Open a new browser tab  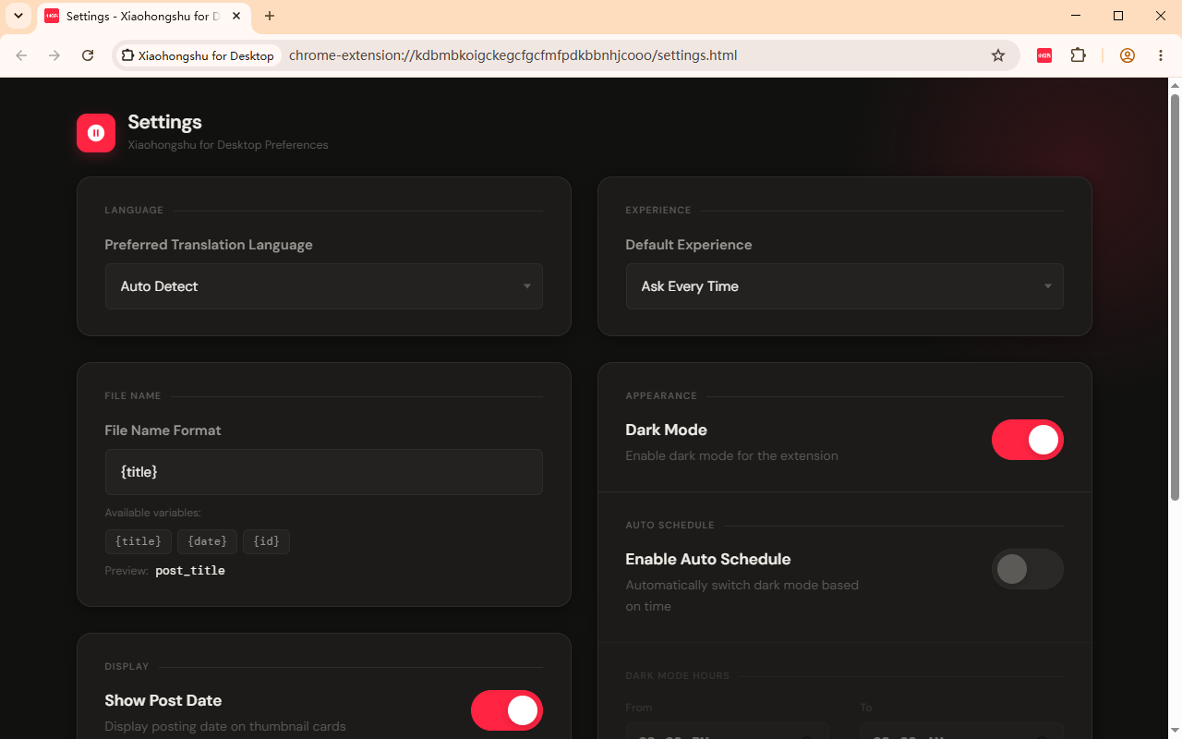coord(270,16)
